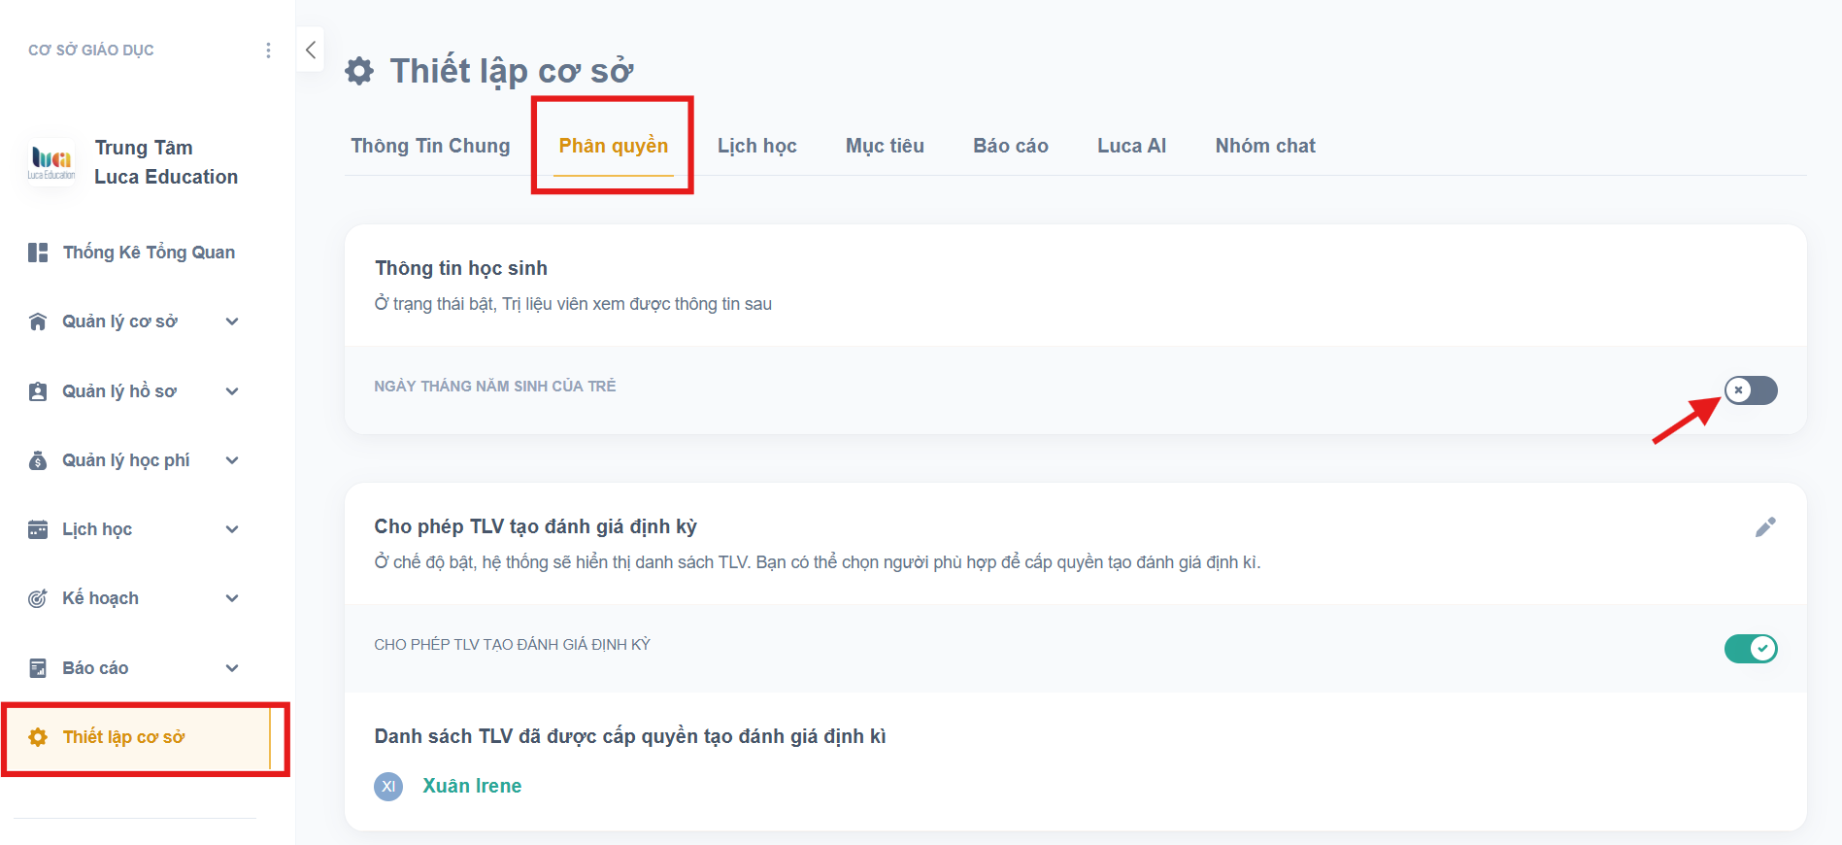This screenshot has height=845, width=1842.
Task: Click the Thiết lập cơ sở gear icon in sidebar
Action: tap(38, 737)
